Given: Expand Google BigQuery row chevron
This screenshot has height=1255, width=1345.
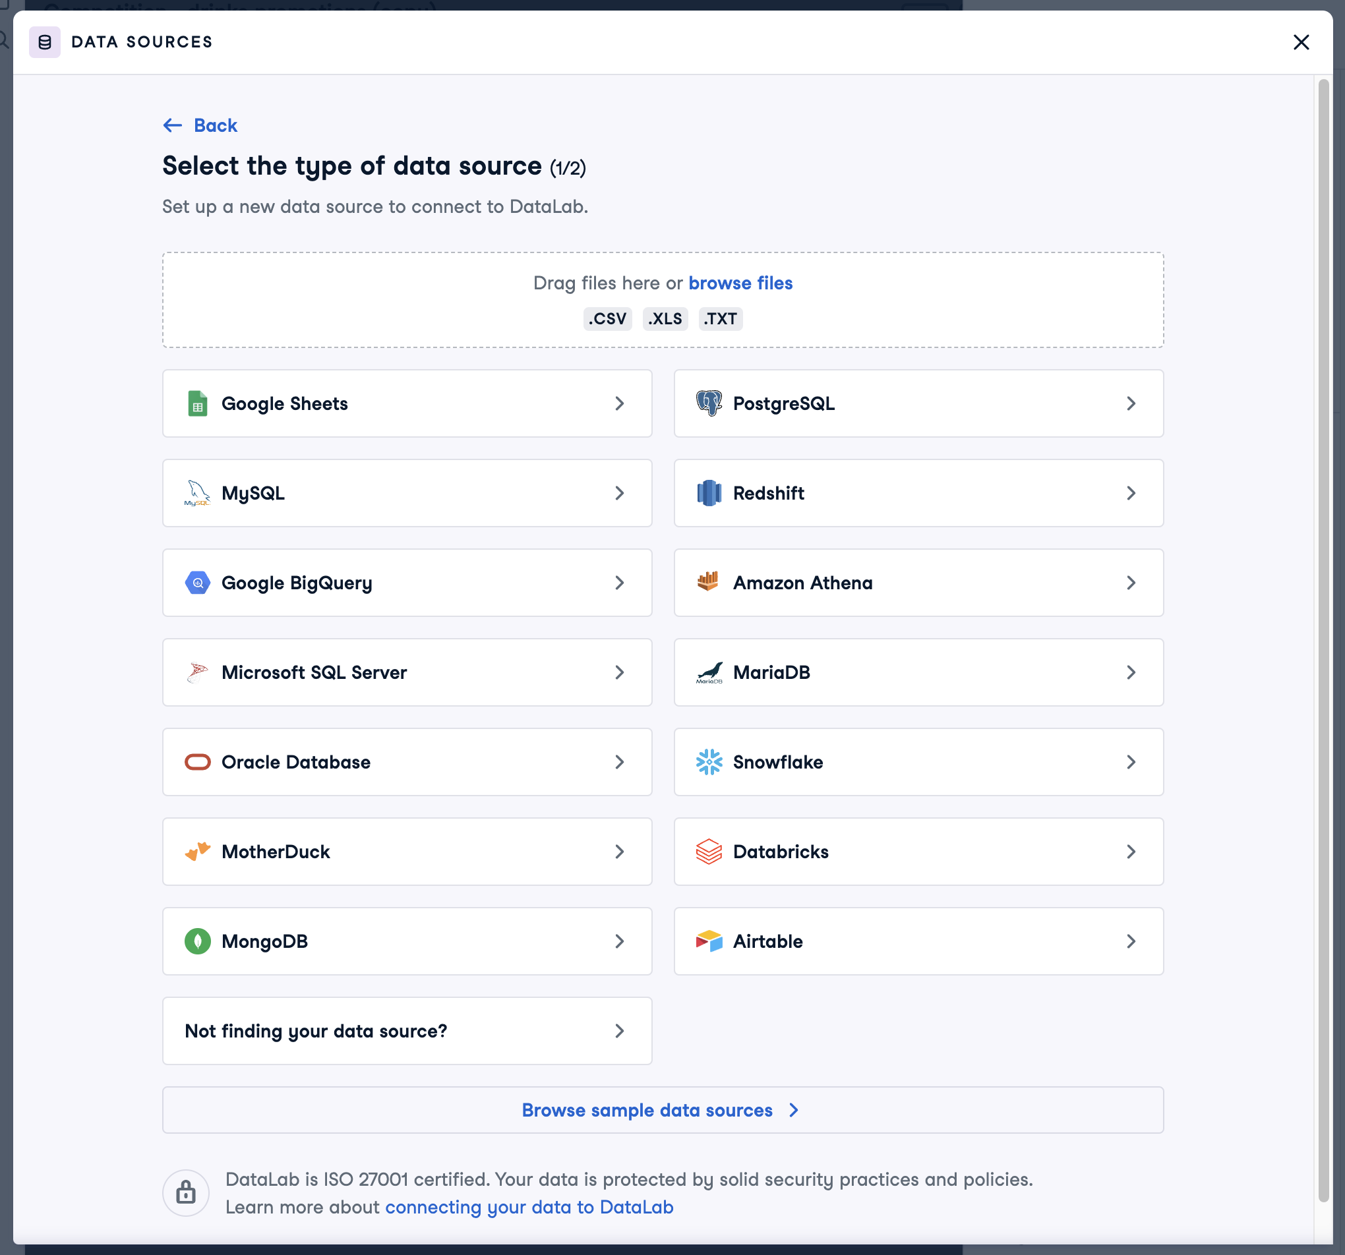Looking at the screenshot, I should click(x=620, y=583).
